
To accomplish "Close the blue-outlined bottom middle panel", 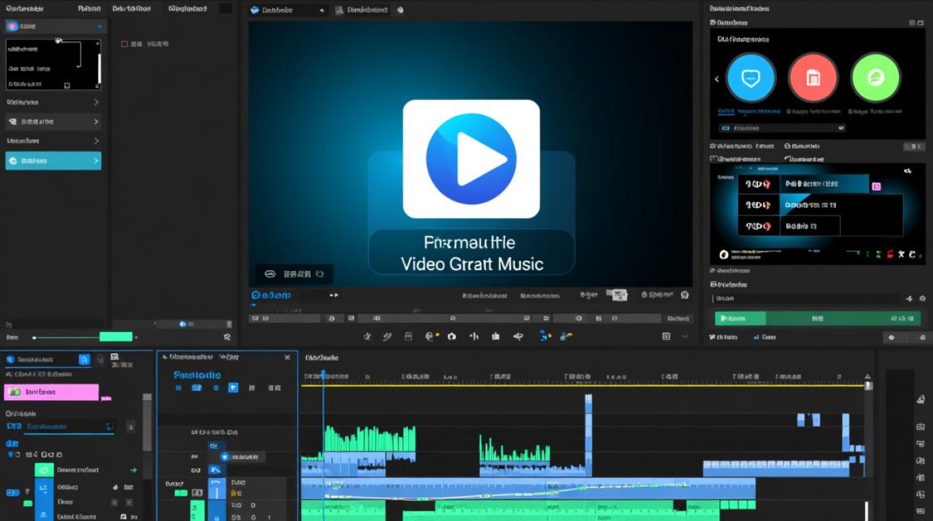I will 287,357.
